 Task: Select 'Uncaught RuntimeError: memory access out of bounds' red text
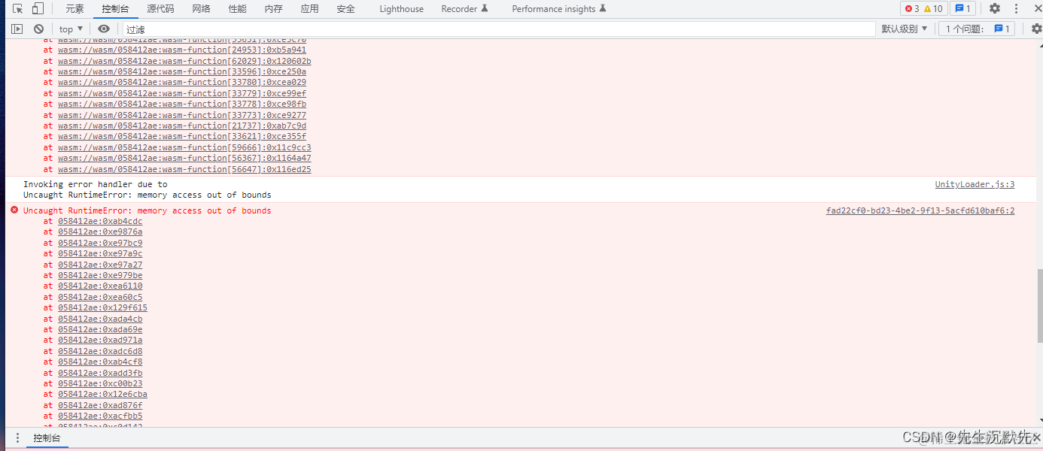pyautogui.click(x=147, y=210)
